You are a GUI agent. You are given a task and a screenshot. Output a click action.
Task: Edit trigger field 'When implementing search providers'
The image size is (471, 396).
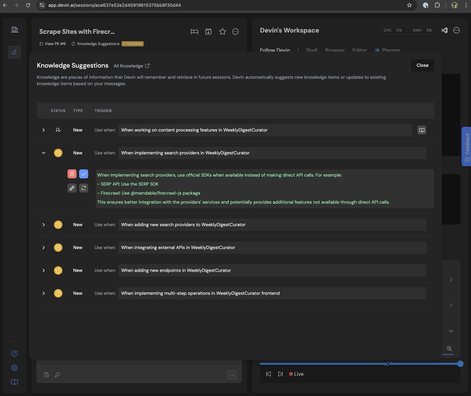pos(272,153)
